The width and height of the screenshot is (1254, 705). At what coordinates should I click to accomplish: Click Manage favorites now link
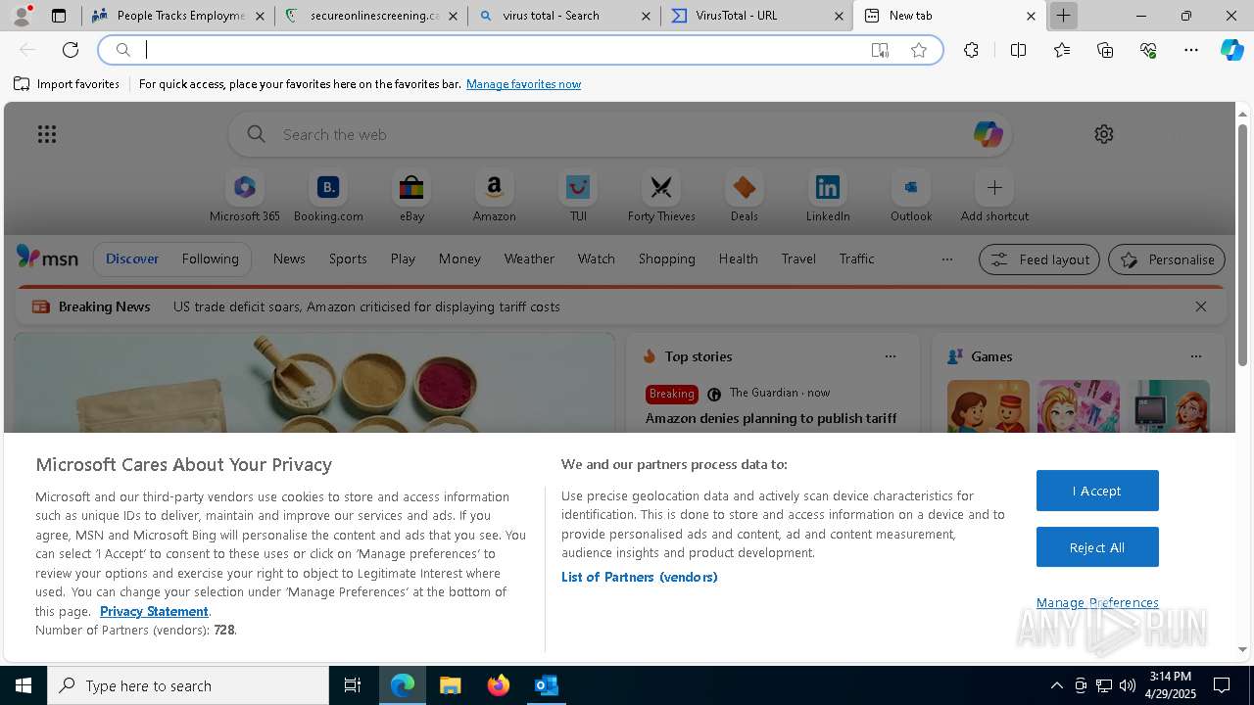[523, 84]
